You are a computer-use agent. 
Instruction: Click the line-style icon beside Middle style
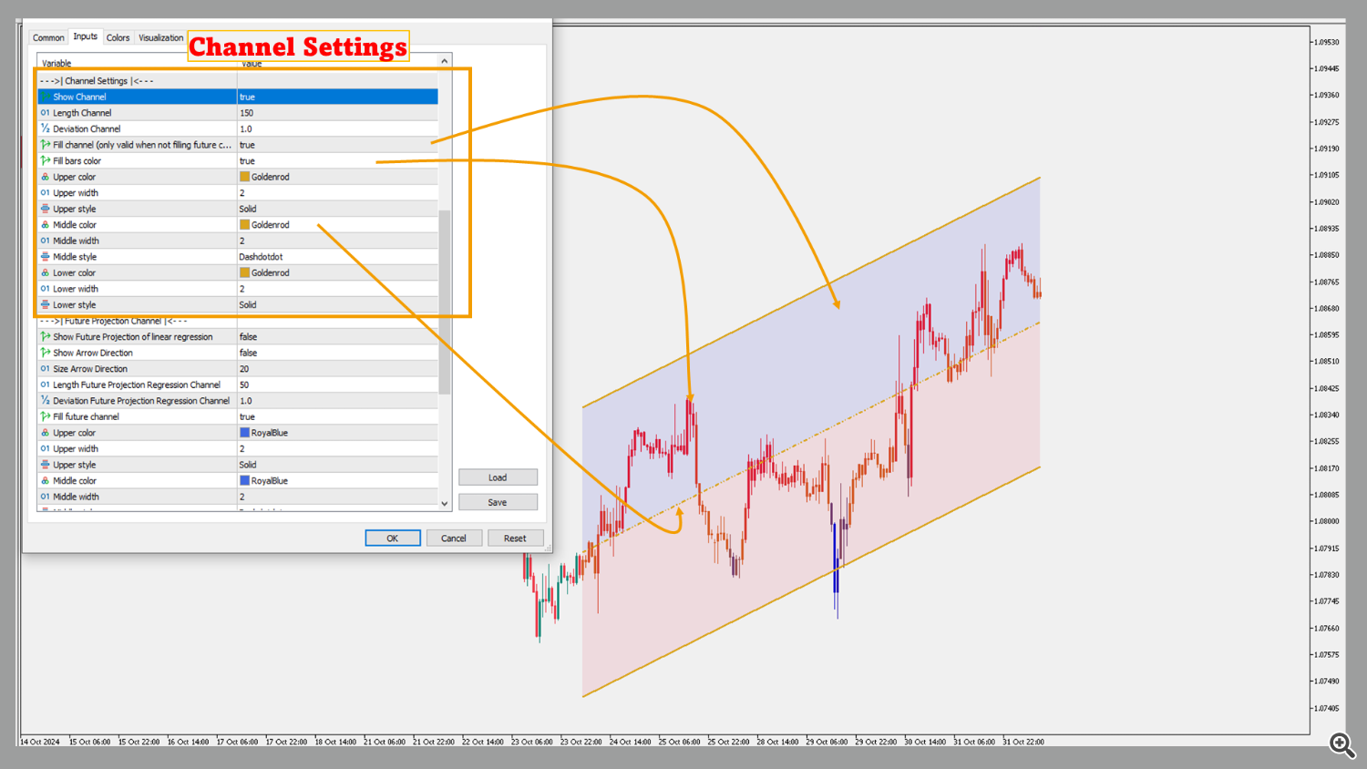click(45, 257)
